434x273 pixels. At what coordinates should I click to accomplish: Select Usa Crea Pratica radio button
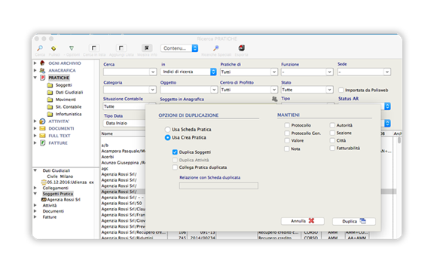(167, 137)
